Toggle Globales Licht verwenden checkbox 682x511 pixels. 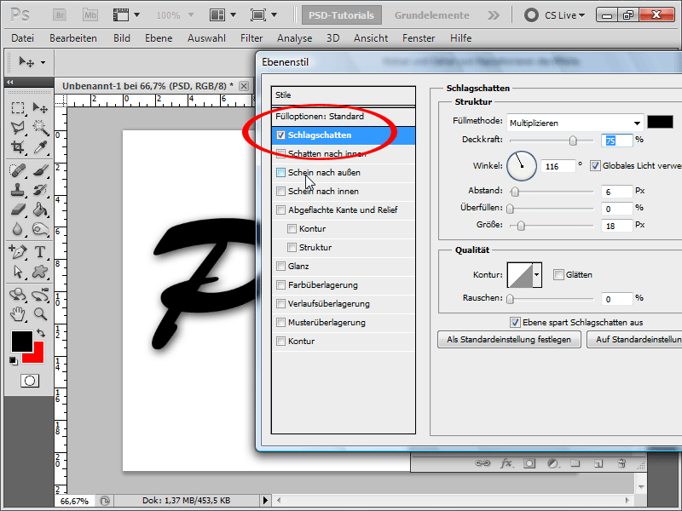click(x=595, y=165)
